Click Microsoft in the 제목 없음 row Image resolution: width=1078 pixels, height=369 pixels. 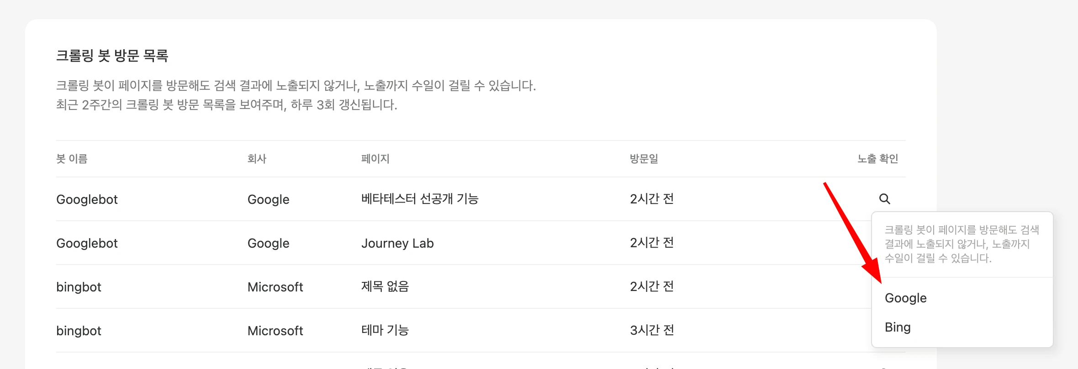pyautogui.click(x=275, y=287)
